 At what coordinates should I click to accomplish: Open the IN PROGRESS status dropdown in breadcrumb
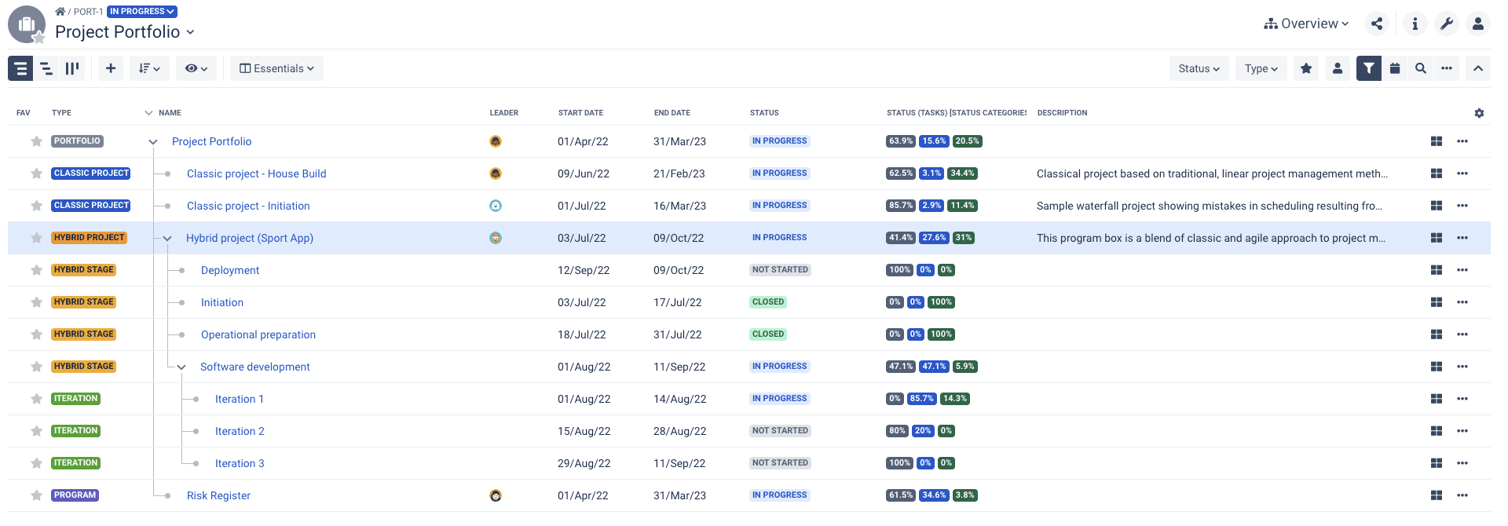[142, 12]
